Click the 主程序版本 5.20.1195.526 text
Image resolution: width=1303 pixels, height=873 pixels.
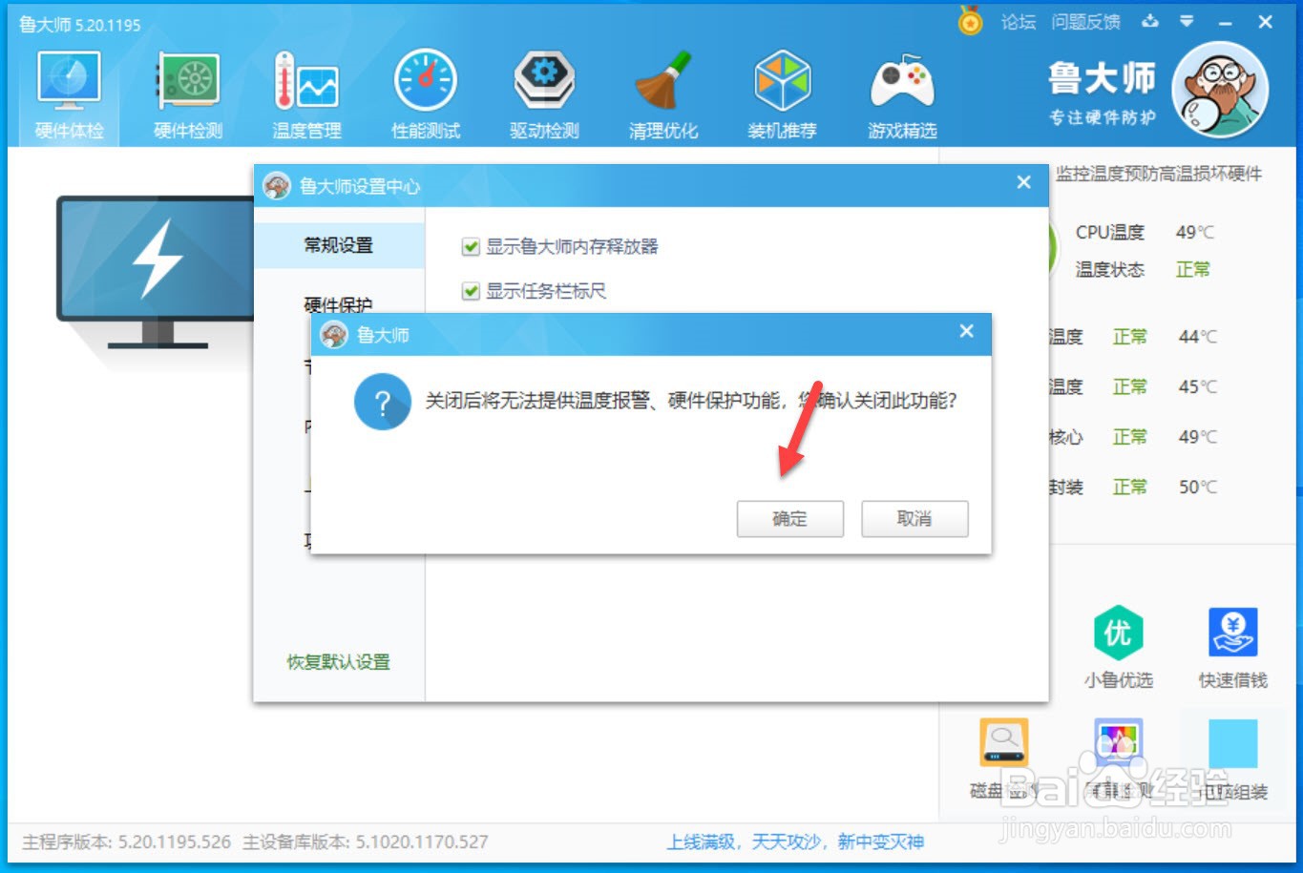coord(126,842)
